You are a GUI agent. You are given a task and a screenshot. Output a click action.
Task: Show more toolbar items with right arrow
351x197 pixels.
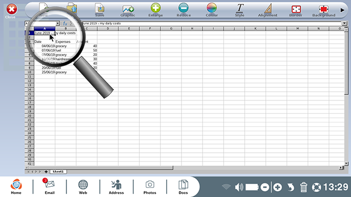click(x=342, y=10)
